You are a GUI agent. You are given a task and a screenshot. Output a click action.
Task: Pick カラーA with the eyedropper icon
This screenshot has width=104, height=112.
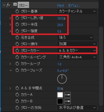pos(68,95)
